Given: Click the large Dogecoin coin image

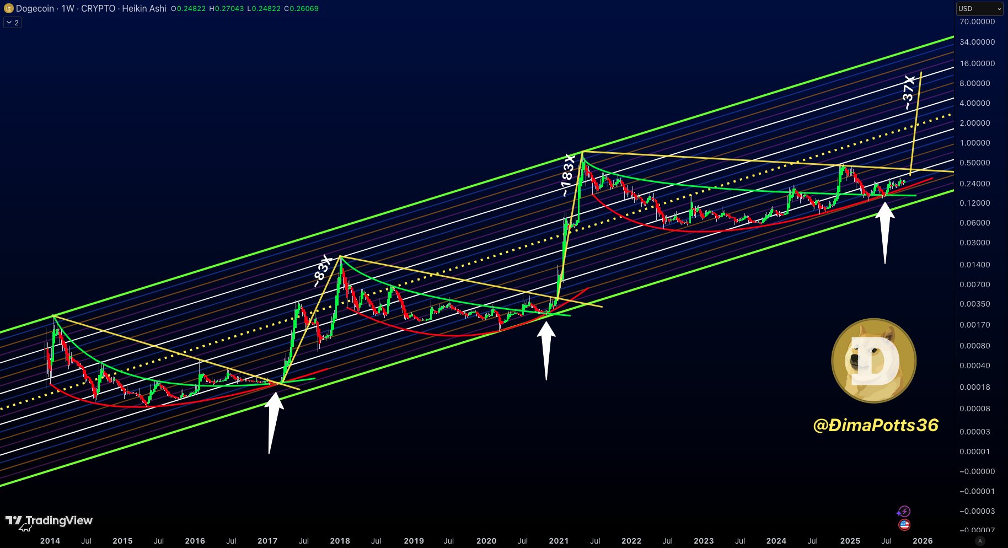Looking at the screenshot, I should [x=873, y=361].
